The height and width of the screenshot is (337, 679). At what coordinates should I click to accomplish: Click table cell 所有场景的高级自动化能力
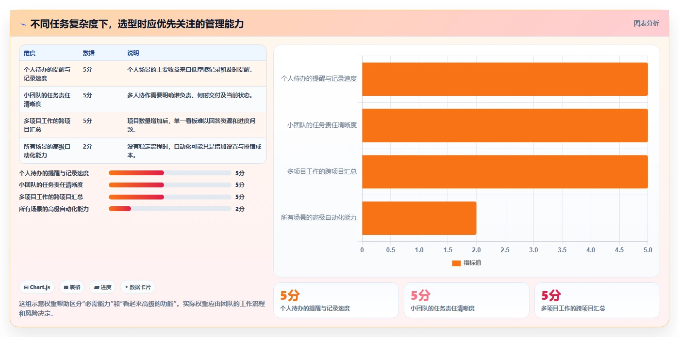[x=47, y=151]
